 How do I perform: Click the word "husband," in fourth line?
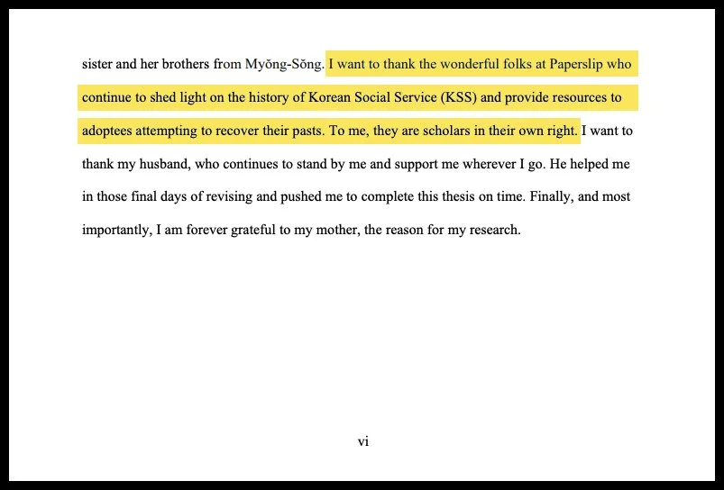click(x=165, y=164)
